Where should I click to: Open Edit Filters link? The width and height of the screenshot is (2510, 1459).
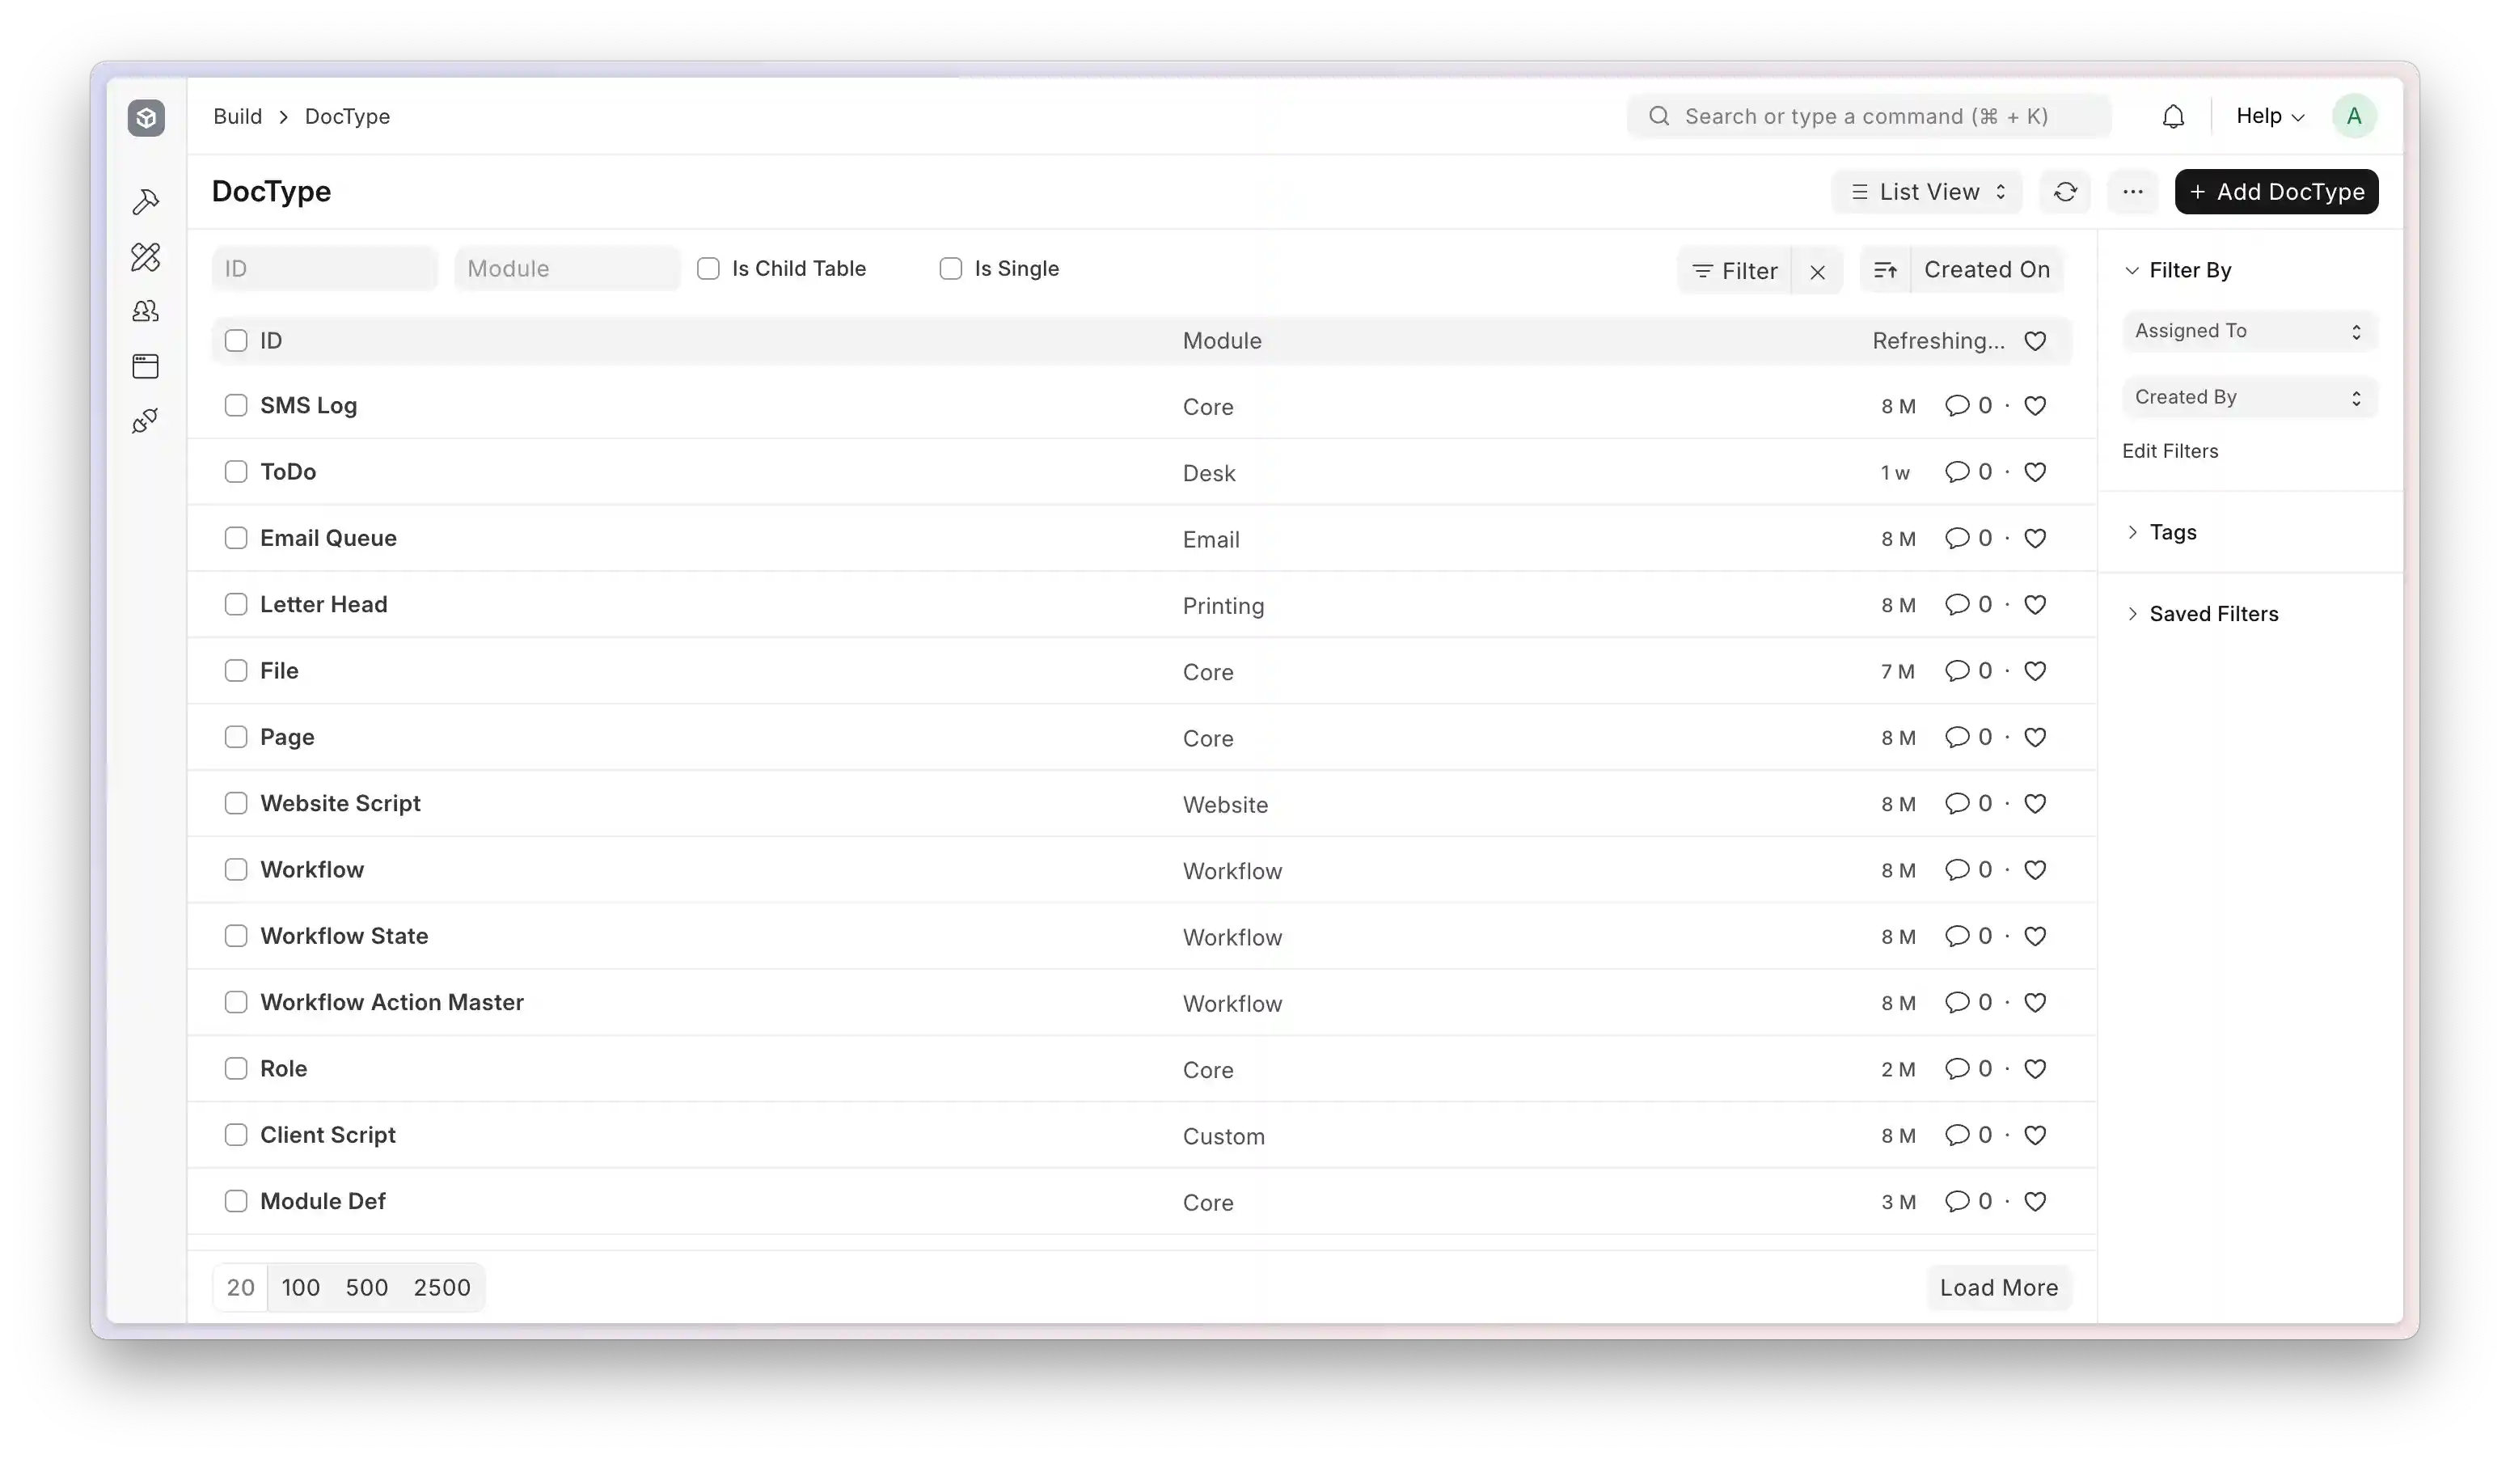click(x=2170, y=450)
